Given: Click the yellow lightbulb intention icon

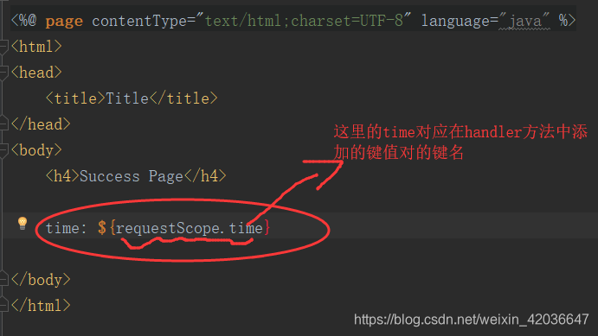Looking at the screenshot, I should 23,224.
